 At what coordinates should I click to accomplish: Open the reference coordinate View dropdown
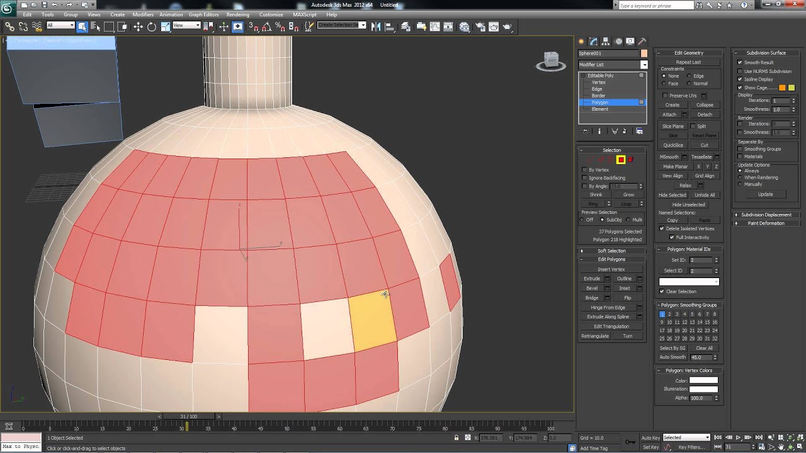(186, 26)
